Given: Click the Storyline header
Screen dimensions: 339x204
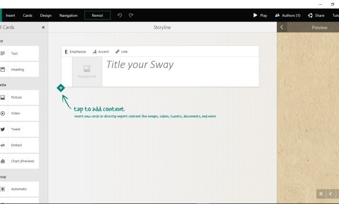Looking at the screenshot, I should (x=162, y=28).
